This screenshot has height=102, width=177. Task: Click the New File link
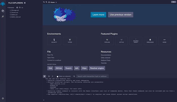[50, 55]
